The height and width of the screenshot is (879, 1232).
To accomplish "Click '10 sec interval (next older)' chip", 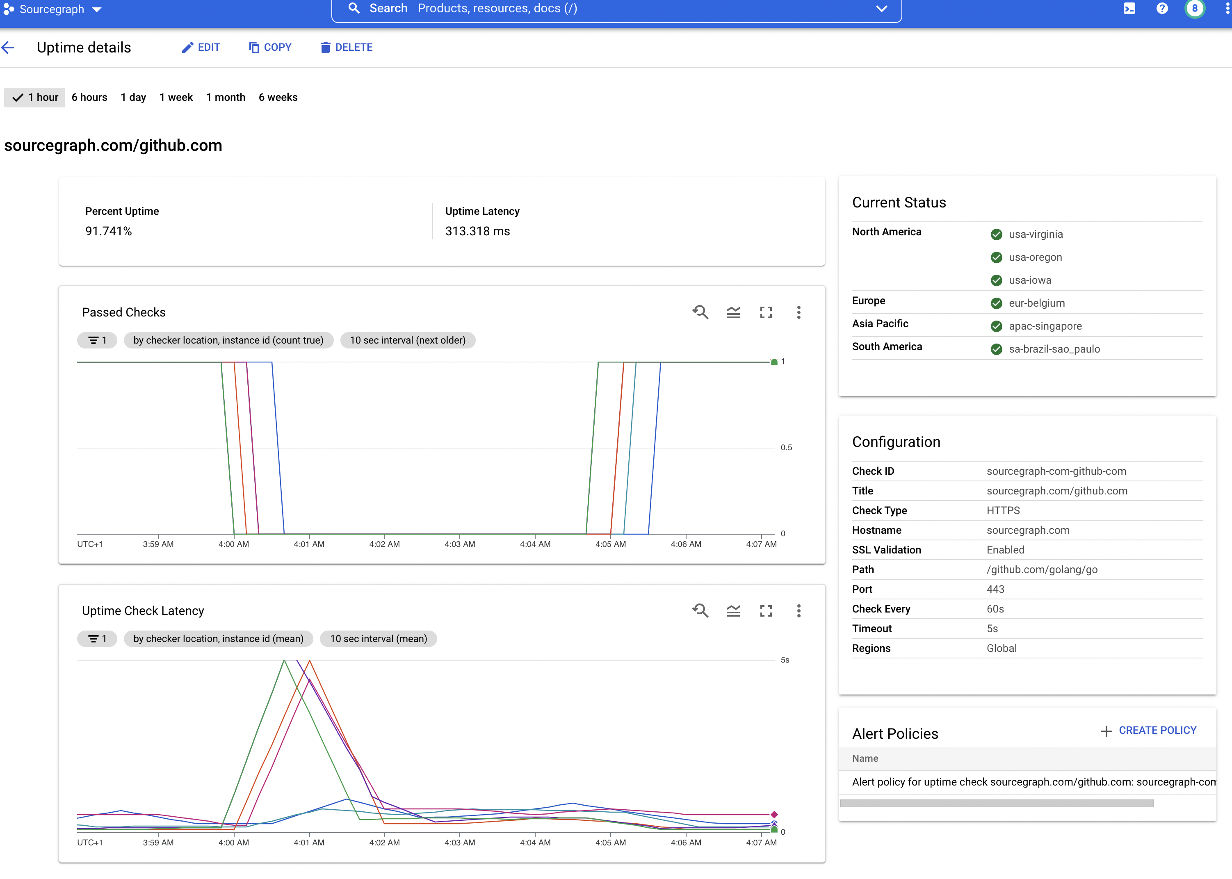I will tap(408, 340).
